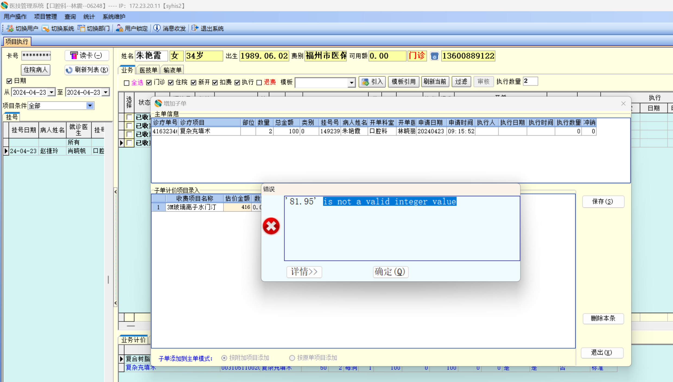Switch to the 医技单 tab
The height and width of the screenshot is (382, 673).
pyautogui.click(x=148, y=70)
